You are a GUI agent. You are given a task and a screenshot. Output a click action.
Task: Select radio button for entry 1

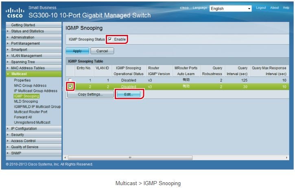pos(70,80)
